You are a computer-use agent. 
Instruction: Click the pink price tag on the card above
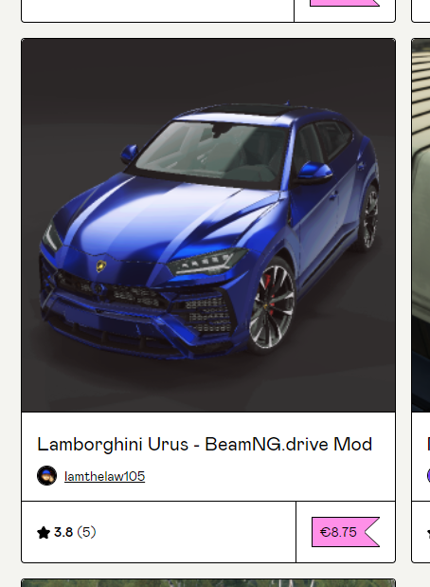pos(345,3)
